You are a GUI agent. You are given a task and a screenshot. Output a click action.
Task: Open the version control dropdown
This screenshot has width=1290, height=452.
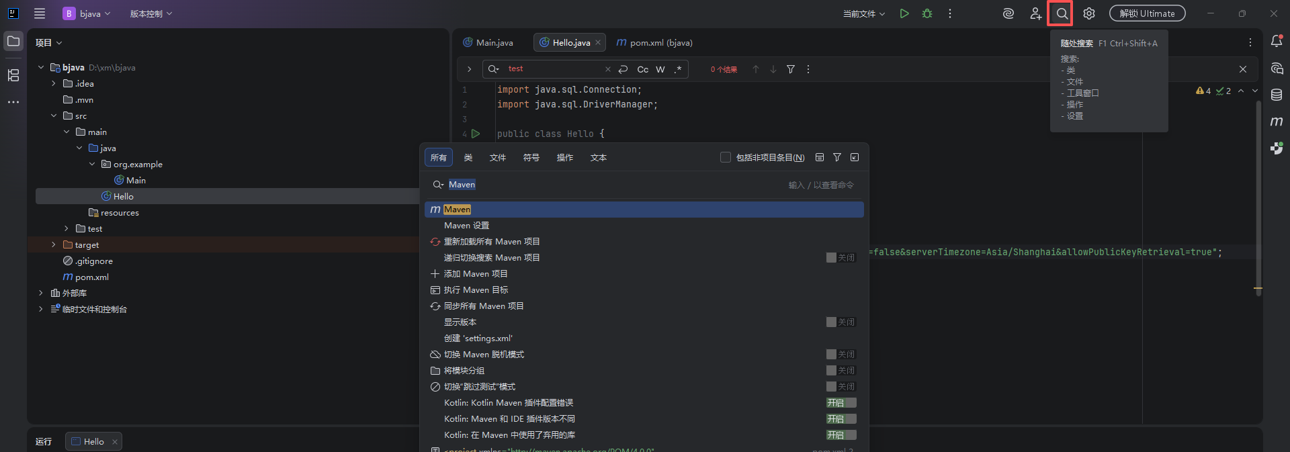pyautogui.click(x=151, y=13)
